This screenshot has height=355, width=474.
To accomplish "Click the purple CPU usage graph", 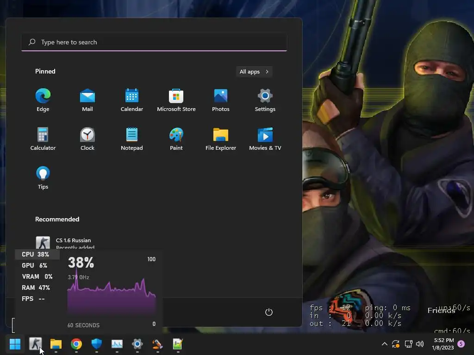I will click(x=112, y=296).
